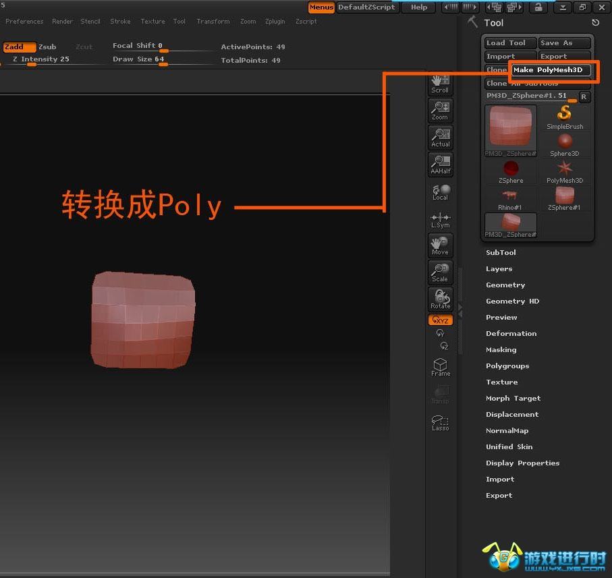Click the right-arrow stacked windows icon
The image size is (612, 578).
[513, 7]
